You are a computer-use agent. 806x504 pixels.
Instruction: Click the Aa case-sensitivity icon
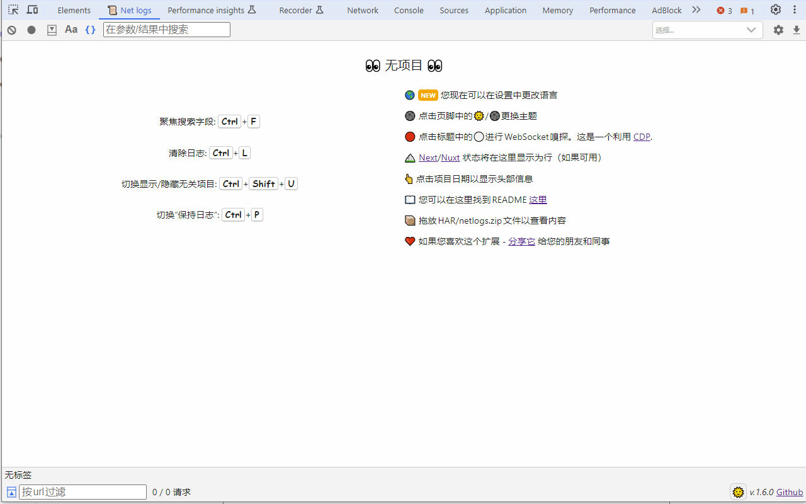pos(71,29)
